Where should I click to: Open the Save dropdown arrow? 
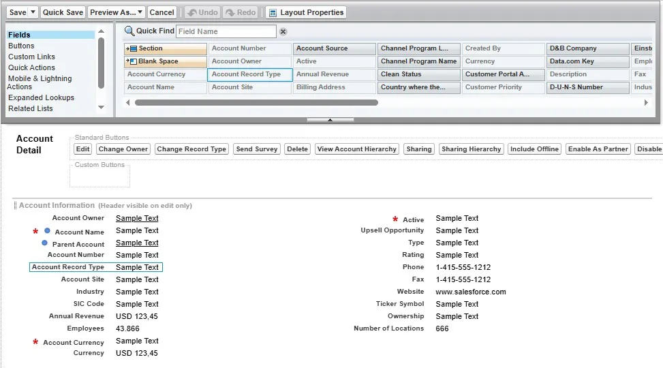point(33,12)
